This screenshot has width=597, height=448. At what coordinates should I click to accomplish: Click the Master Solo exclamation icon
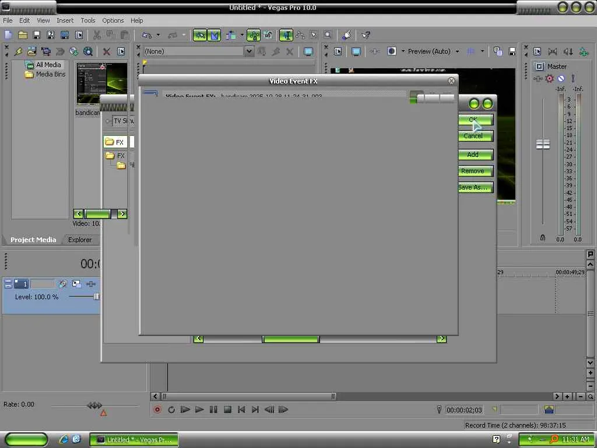[573, 79]
